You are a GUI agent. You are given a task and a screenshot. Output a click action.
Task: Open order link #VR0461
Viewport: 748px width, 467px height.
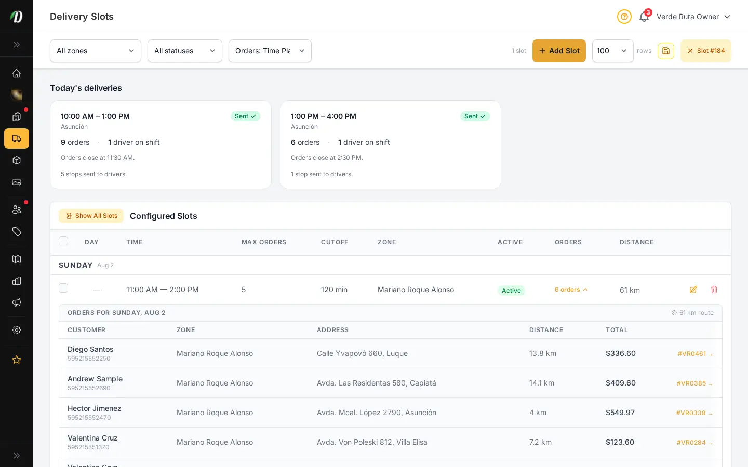tap(695, 354)
